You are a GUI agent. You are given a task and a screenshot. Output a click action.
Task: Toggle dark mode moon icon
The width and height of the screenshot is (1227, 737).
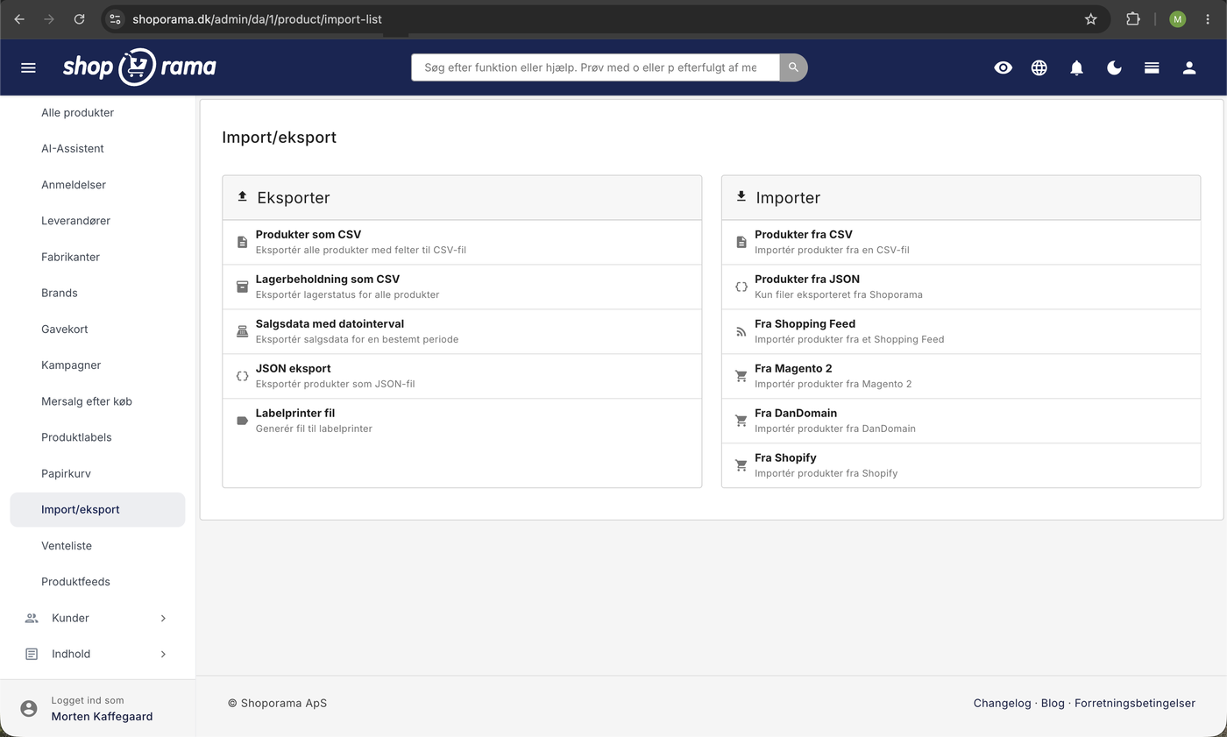[x=1114, y=67]
